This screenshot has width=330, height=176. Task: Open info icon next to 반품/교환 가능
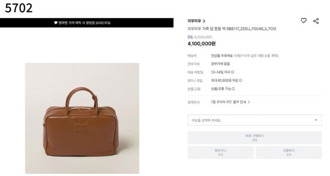[233, 89]
